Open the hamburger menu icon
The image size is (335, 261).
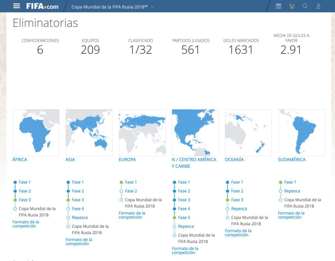point(16,6)
